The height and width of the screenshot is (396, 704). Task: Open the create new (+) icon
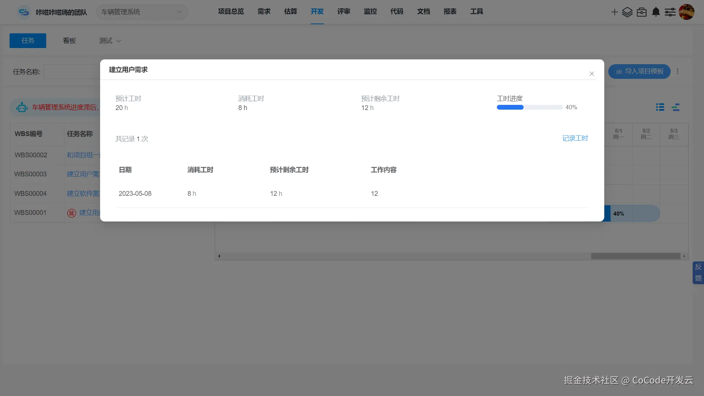[x=614, y=12]
